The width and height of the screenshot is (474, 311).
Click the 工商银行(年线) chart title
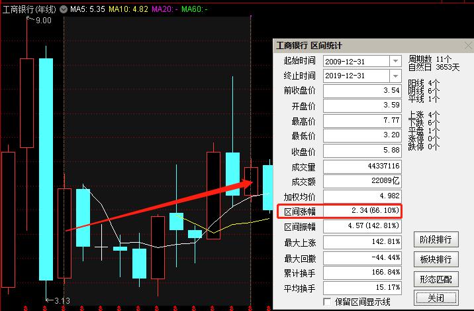click(29, 9)
